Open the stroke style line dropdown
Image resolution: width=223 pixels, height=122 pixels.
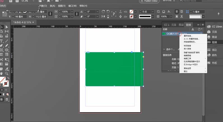pos(153,16)
